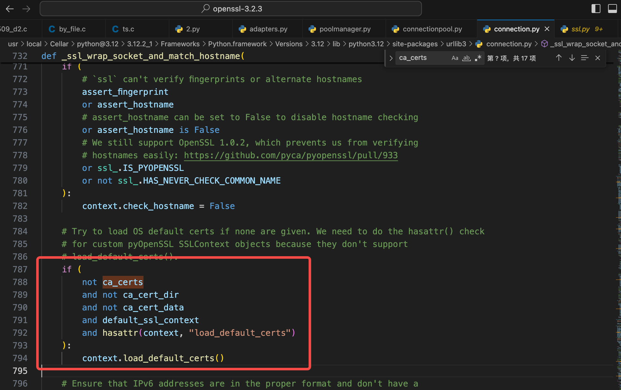Image resolution: width=621 pixels, height=390 pixels.
Task: Open the site-packages breadcrumb dropdown
Action: 415,44
